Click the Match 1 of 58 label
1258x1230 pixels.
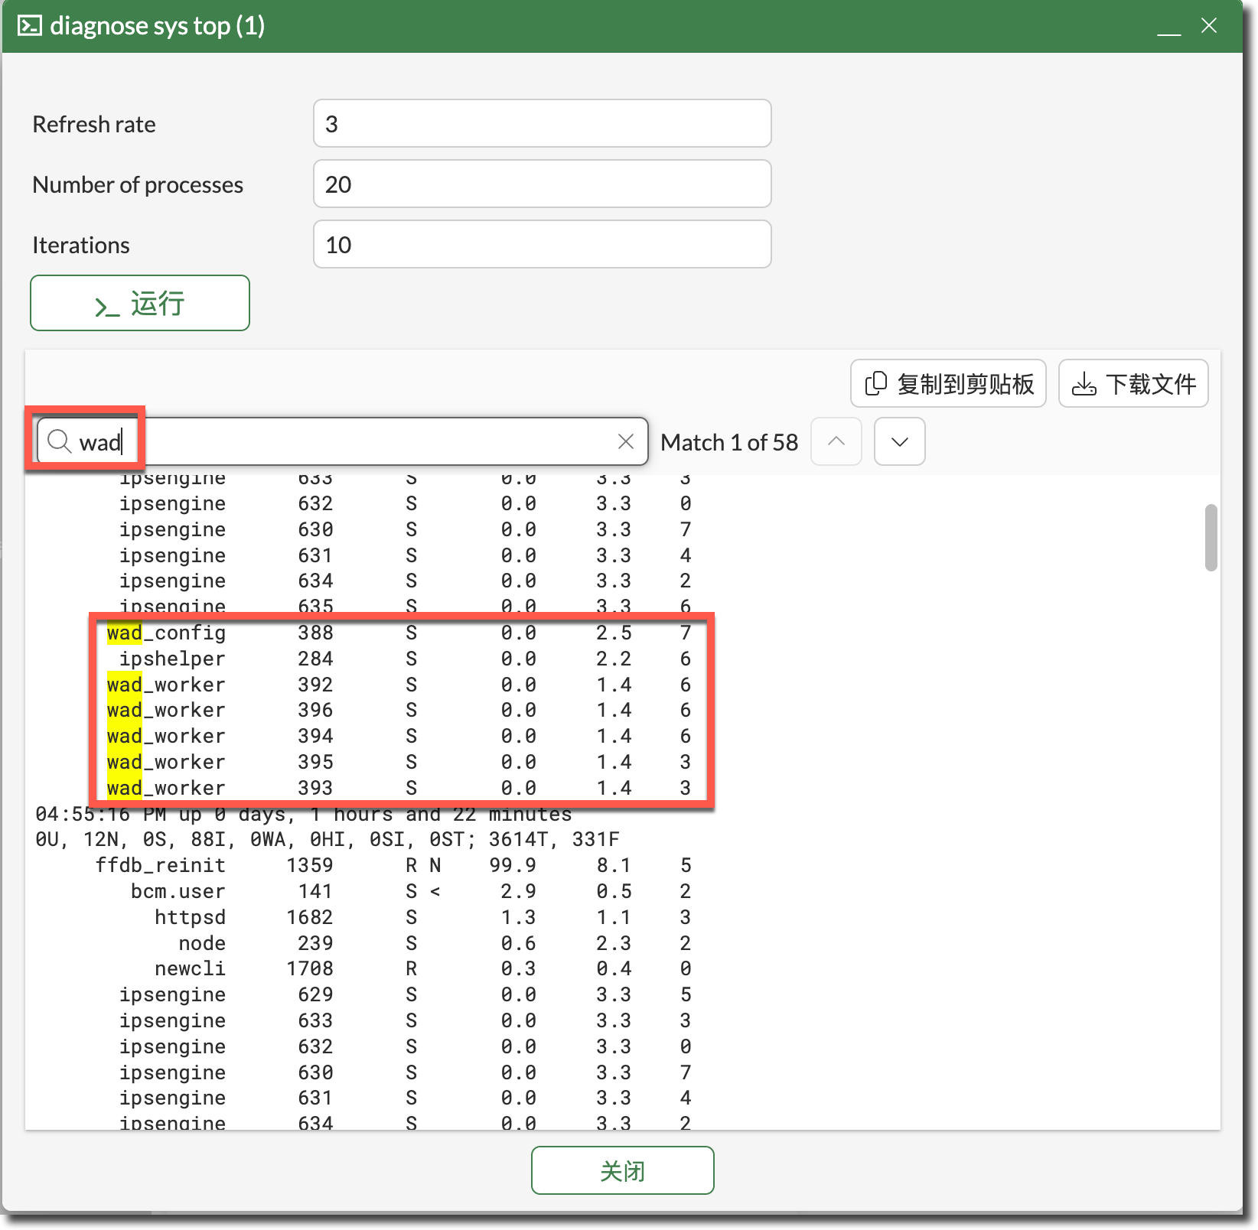(729, 442)
